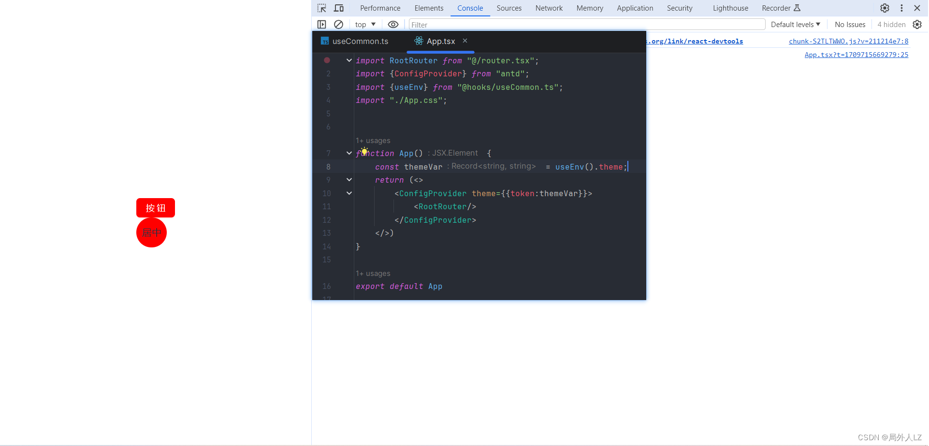This screenshot has width=929, height=446.
Task: Close the App.tsx editor tab
Action: point(465,41)
